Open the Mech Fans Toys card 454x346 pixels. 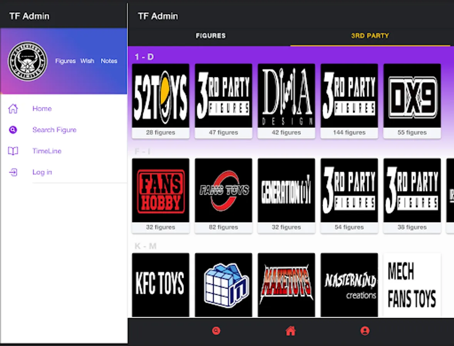pyautogui.click(x=412, y=285)
